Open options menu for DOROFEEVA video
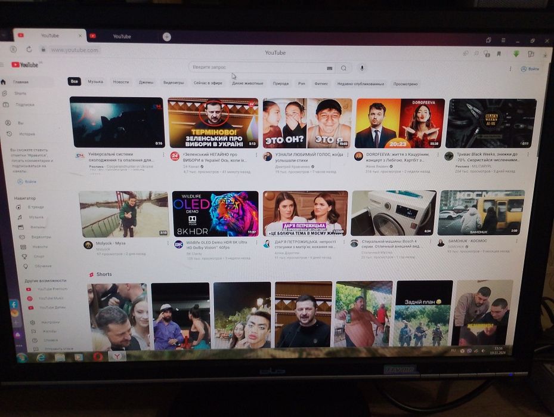The image size is (554, 417). point(438,155)
